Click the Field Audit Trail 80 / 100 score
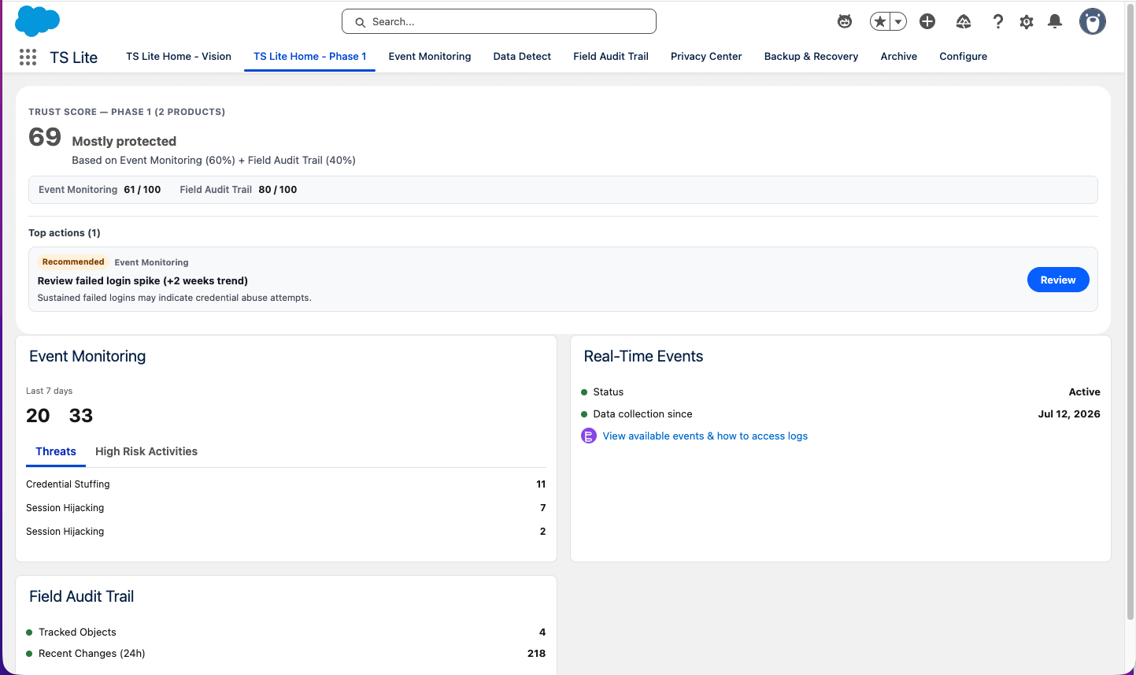 239,190
